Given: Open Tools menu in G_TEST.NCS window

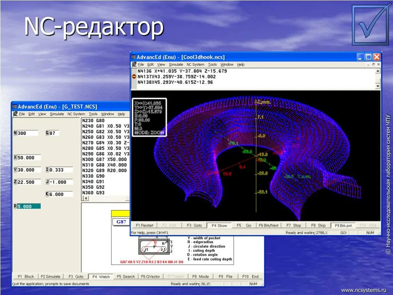Looking at the screenshot, I should tap(93, 114).
